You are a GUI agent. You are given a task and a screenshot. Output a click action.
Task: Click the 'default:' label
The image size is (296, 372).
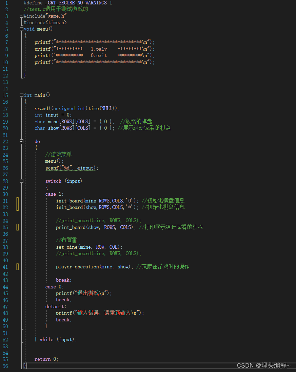coord(56,306)
